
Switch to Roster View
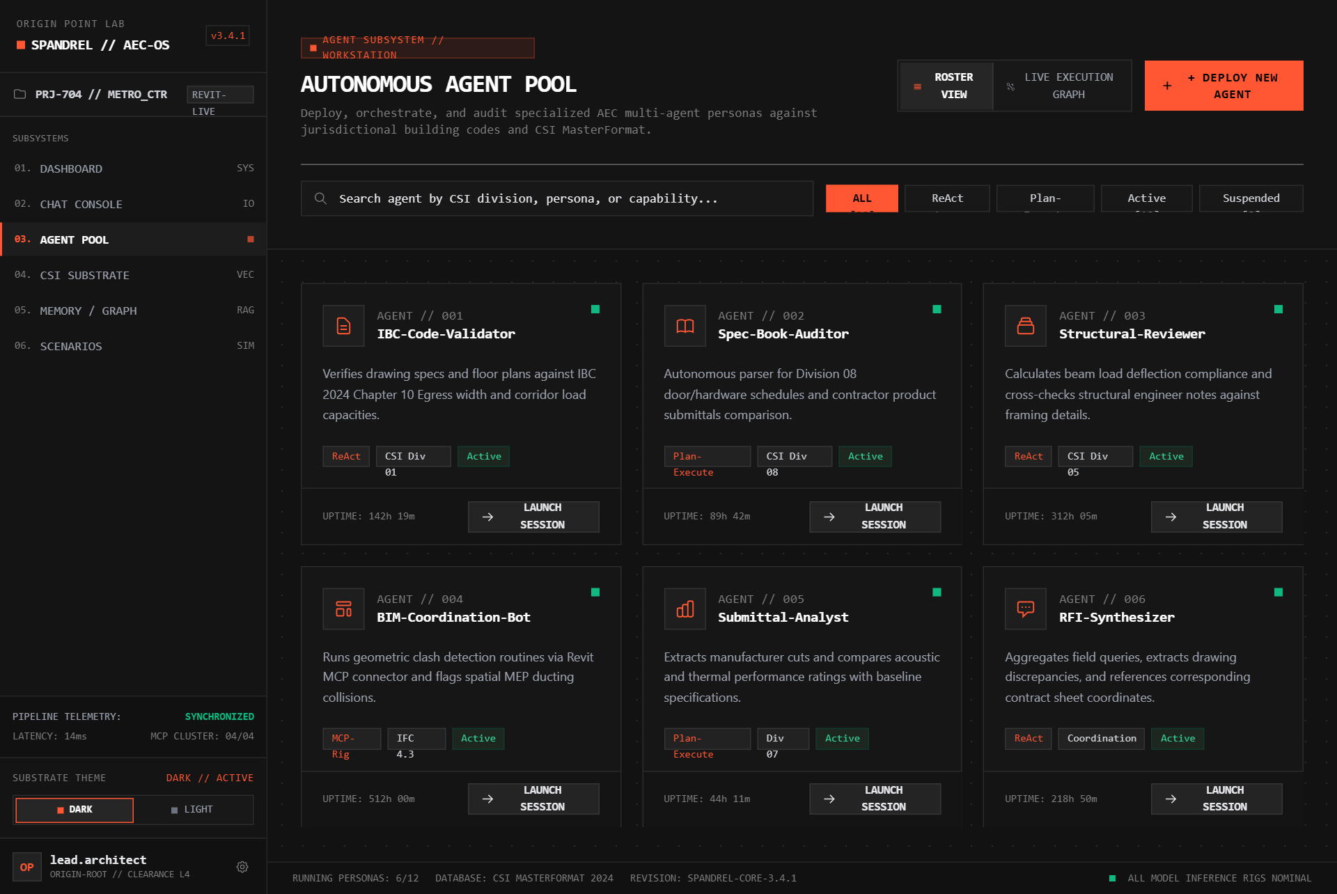pos(946,86)
